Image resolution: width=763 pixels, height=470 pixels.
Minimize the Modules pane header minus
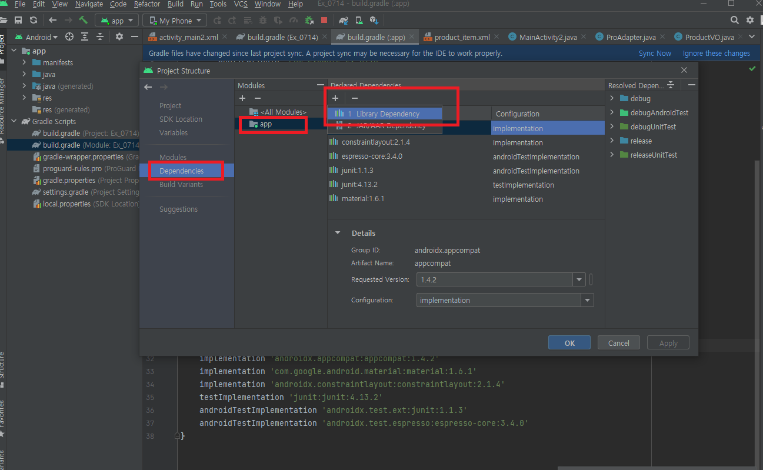pyautogui.click(x=320, y=85)
